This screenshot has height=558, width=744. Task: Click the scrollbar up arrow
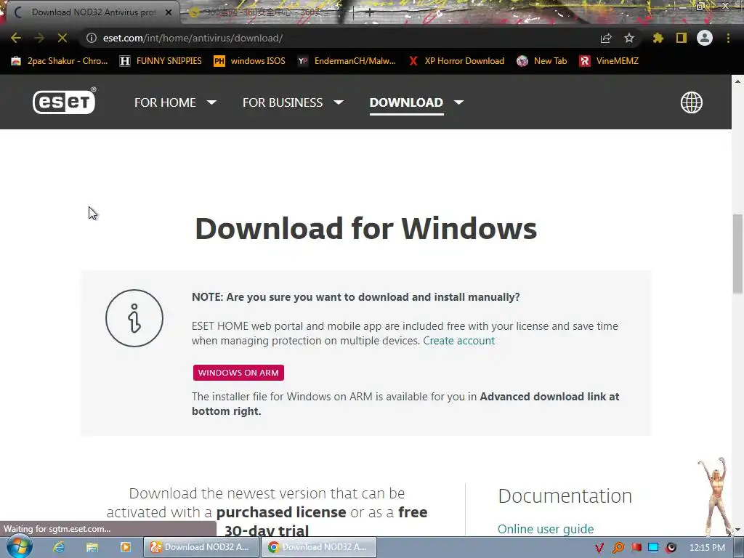pos(738,81)
